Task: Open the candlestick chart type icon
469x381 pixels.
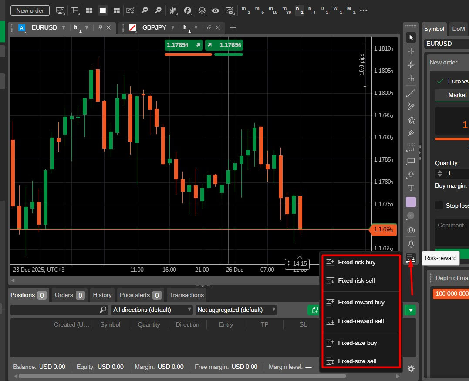Action: (173, 10)
